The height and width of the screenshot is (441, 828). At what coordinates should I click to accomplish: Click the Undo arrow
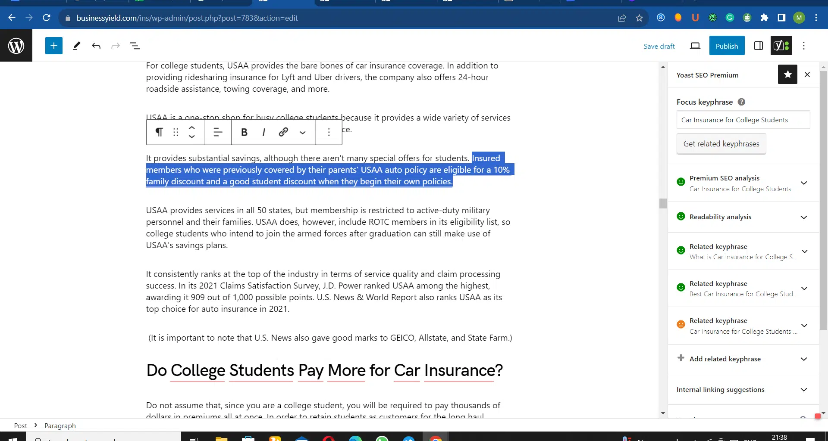click(96, 46)
